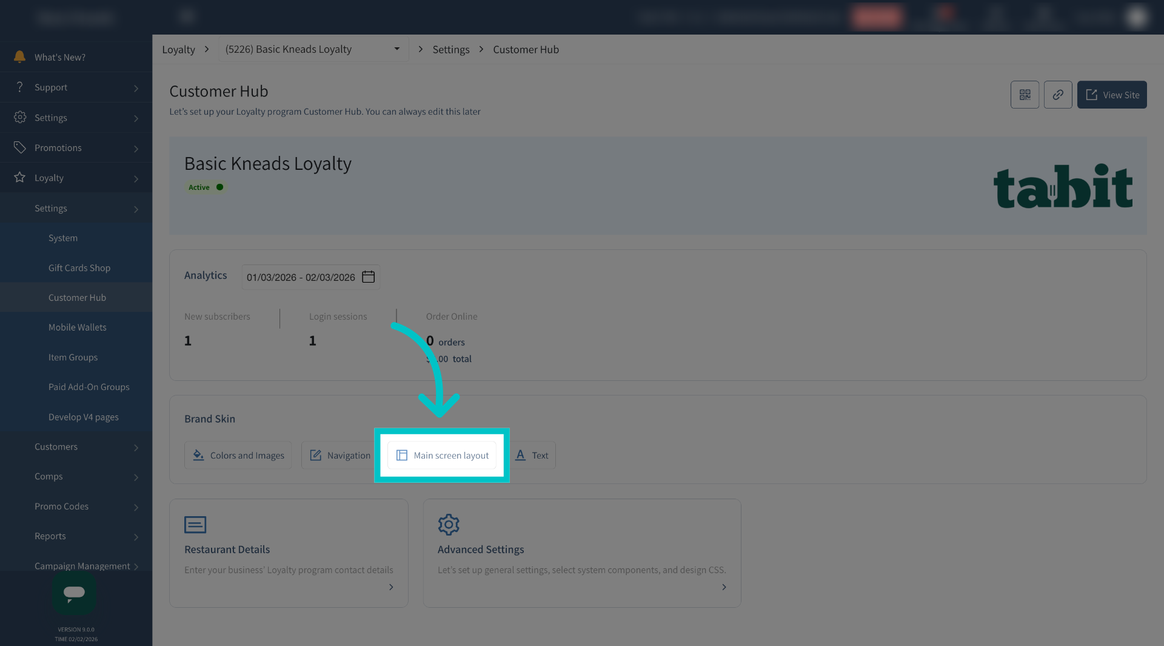Go to Paid Add-On Groups
This screenshot has width=1164, height=646.
89,387
